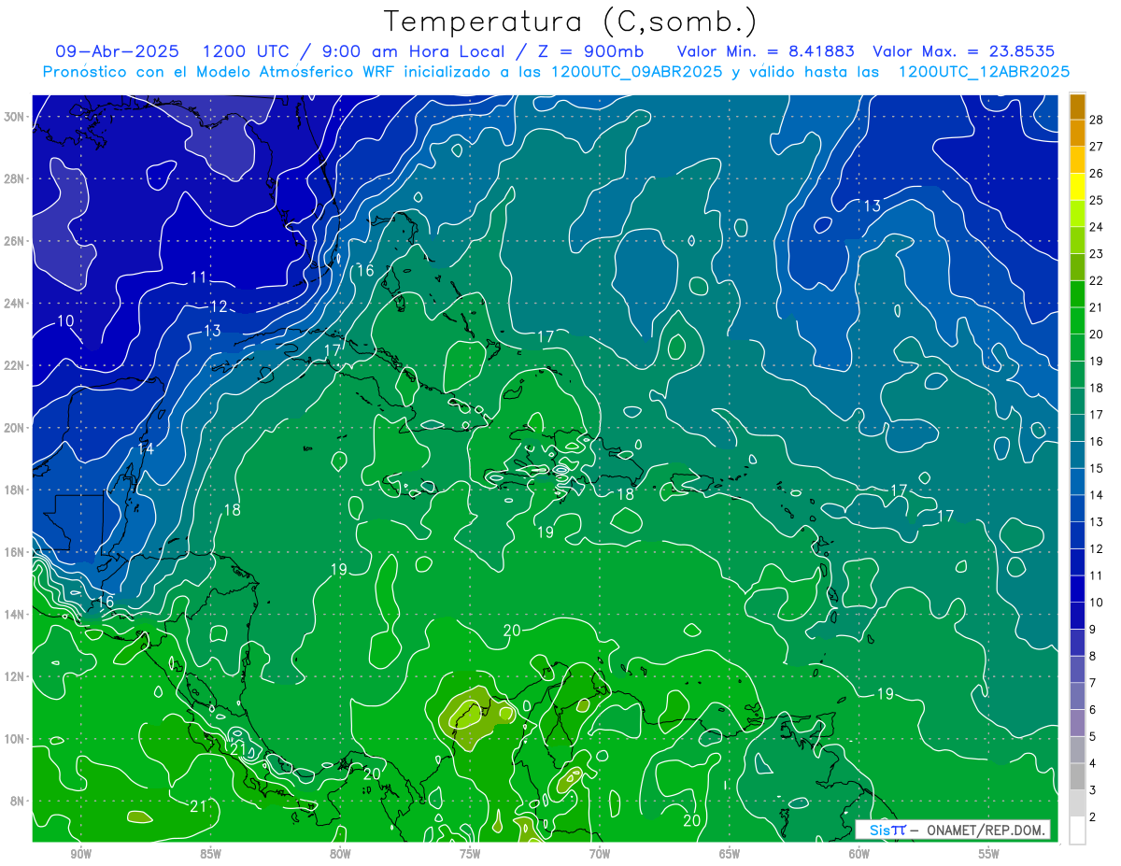The width and height of the screenshot is (1121, 866).
Task: Click the "14N" latitude axis label
Action: (x=15, y=615)
